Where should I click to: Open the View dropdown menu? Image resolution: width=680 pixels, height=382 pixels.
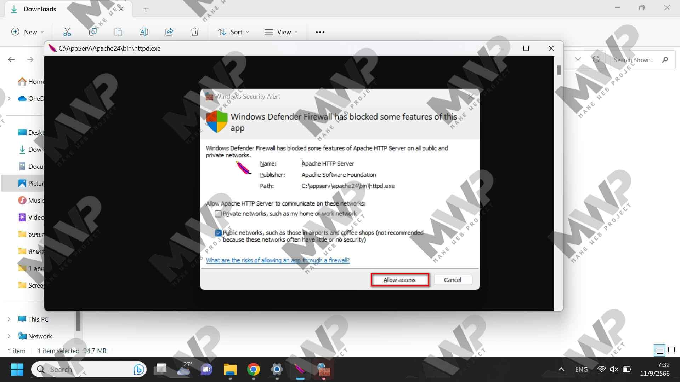[281, 32]
